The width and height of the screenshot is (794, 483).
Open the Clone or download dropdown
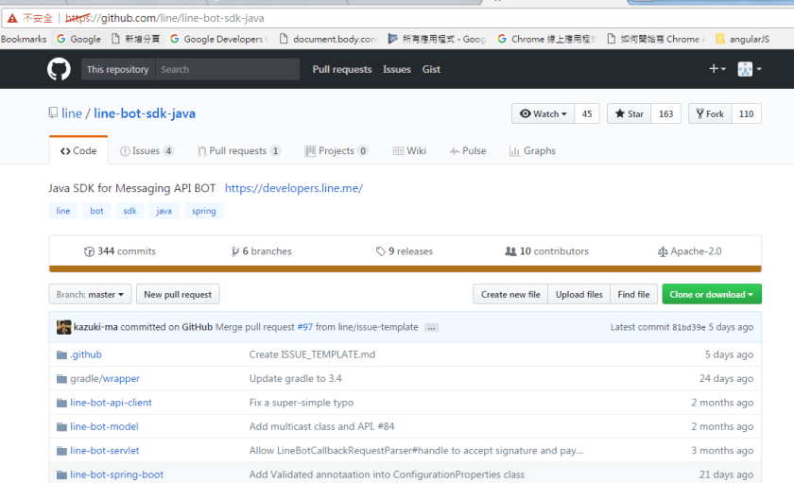(711, 294)
